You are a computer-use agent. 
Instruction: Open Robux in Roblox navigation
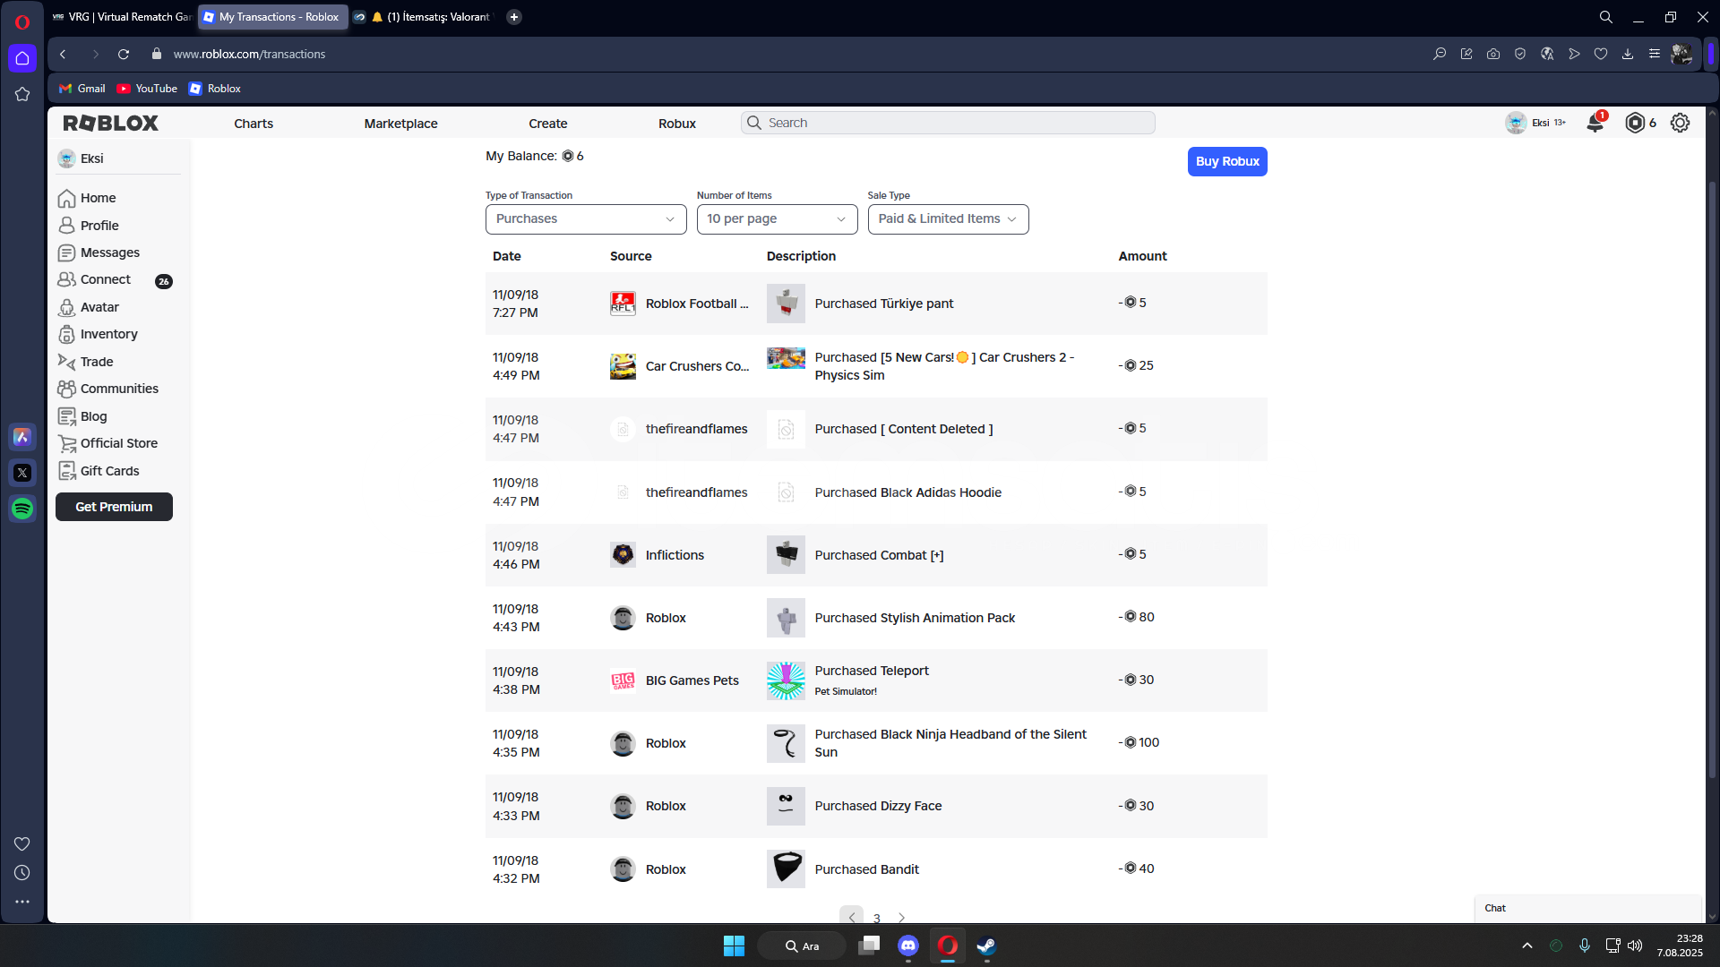677,124
